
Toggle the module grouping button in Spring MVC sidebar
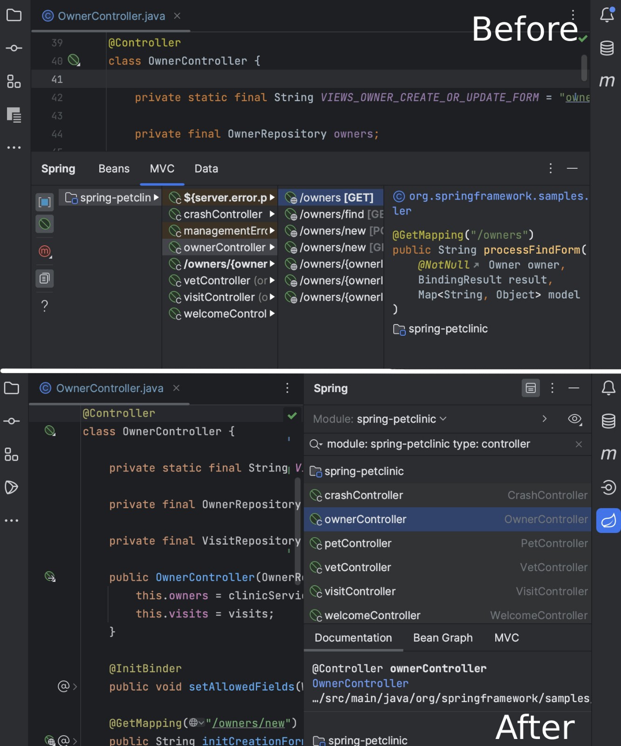pos(45,202)
